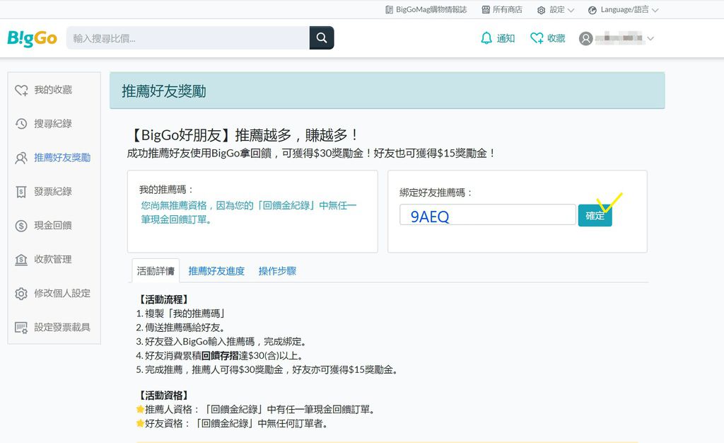The height and width of the screenshot is (443, 724).
Task: Click the 通知 label in header
Action: click(506, 38)
